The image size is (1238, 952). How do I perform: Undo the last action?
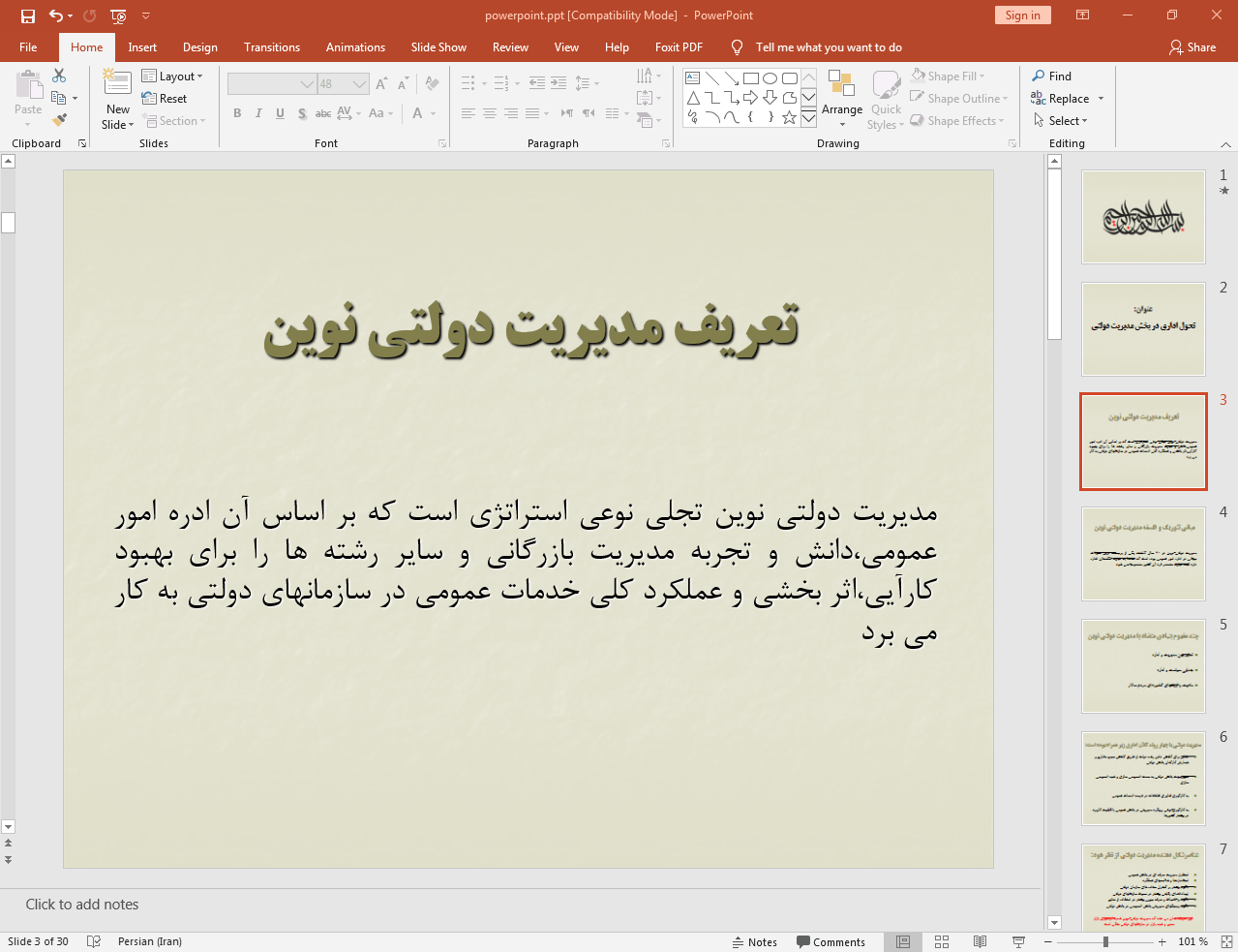tap(56, 15)
